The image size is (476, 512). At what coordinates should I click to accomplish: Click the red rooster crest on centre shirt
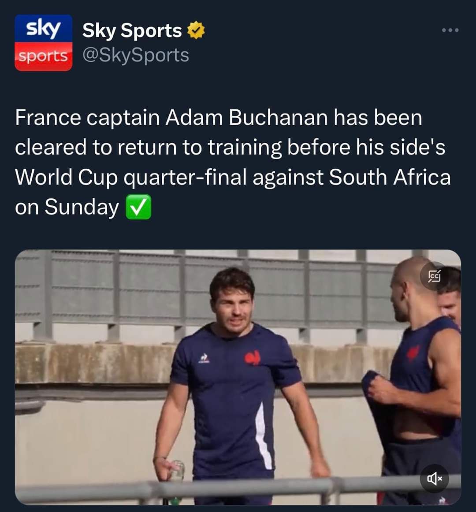pos(253,358)
